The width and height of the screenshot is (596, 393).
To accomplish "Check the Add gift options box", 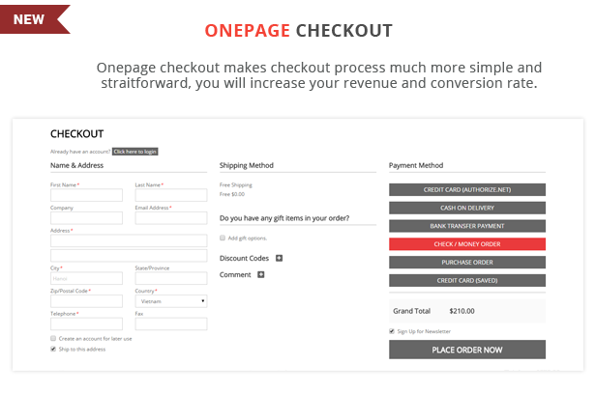I will 223,239.
